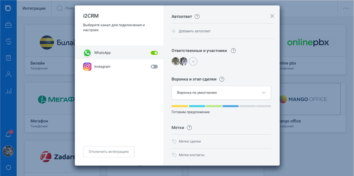Click the i2CRM dialog title
354x176 pixels.
[x=91, y=16]
